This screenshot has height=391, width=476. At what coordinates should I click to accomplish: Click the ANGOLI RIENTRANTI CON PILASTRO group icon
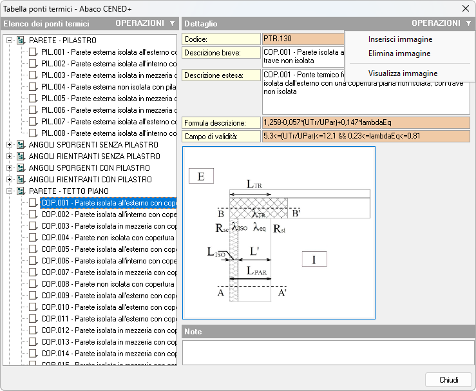(x=21, y=180)
